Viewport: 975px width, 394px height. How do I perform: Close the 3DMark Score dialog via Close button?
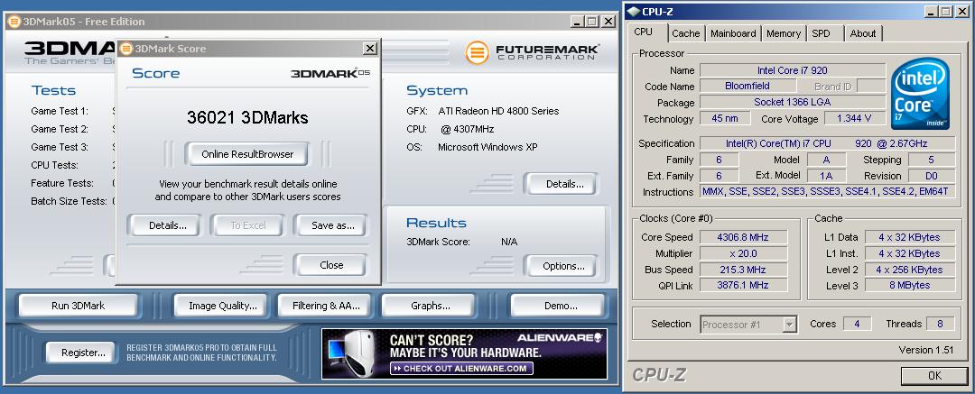(331, 265)
